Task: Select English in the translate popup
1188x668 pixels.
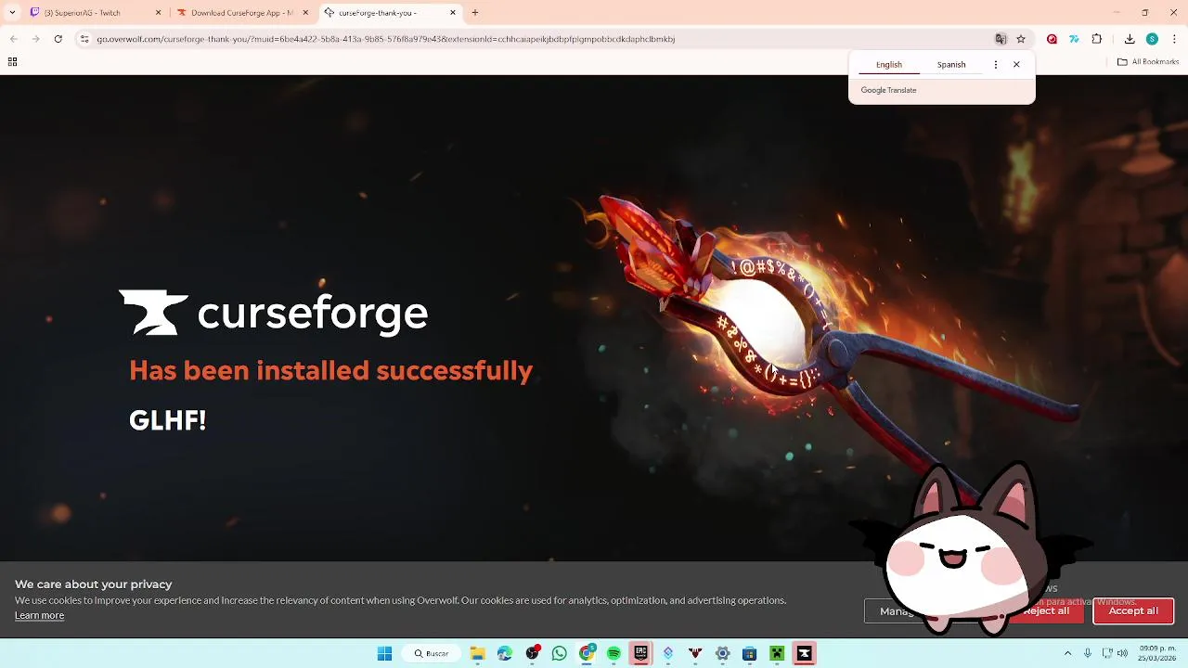Action: coord(889,65)
